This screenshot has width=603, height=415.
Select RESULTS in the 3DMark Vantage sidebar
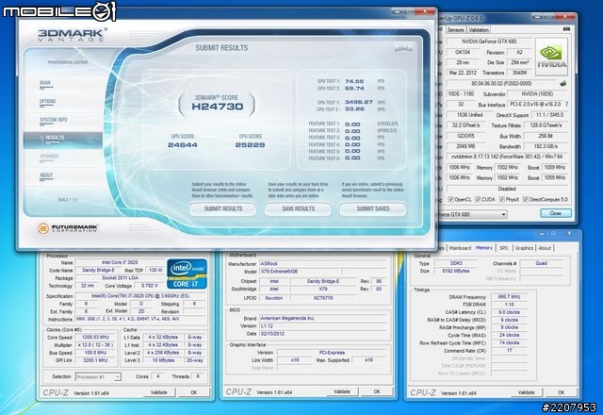click(63, 140)
